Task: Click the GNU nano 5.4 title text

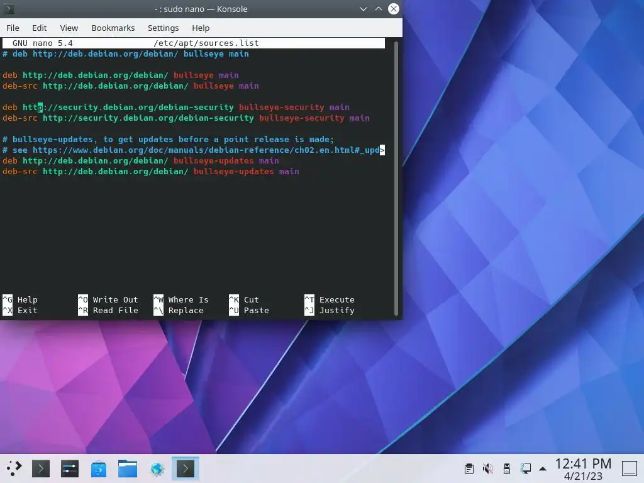Action: pos(42,43)
